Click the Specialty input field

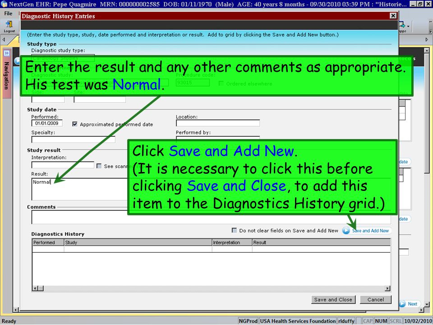[73, 139]
